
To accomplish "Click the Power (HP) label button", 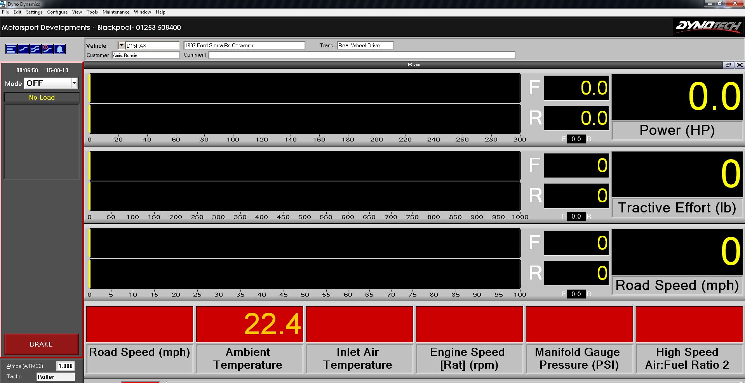I will click(677, 130).
